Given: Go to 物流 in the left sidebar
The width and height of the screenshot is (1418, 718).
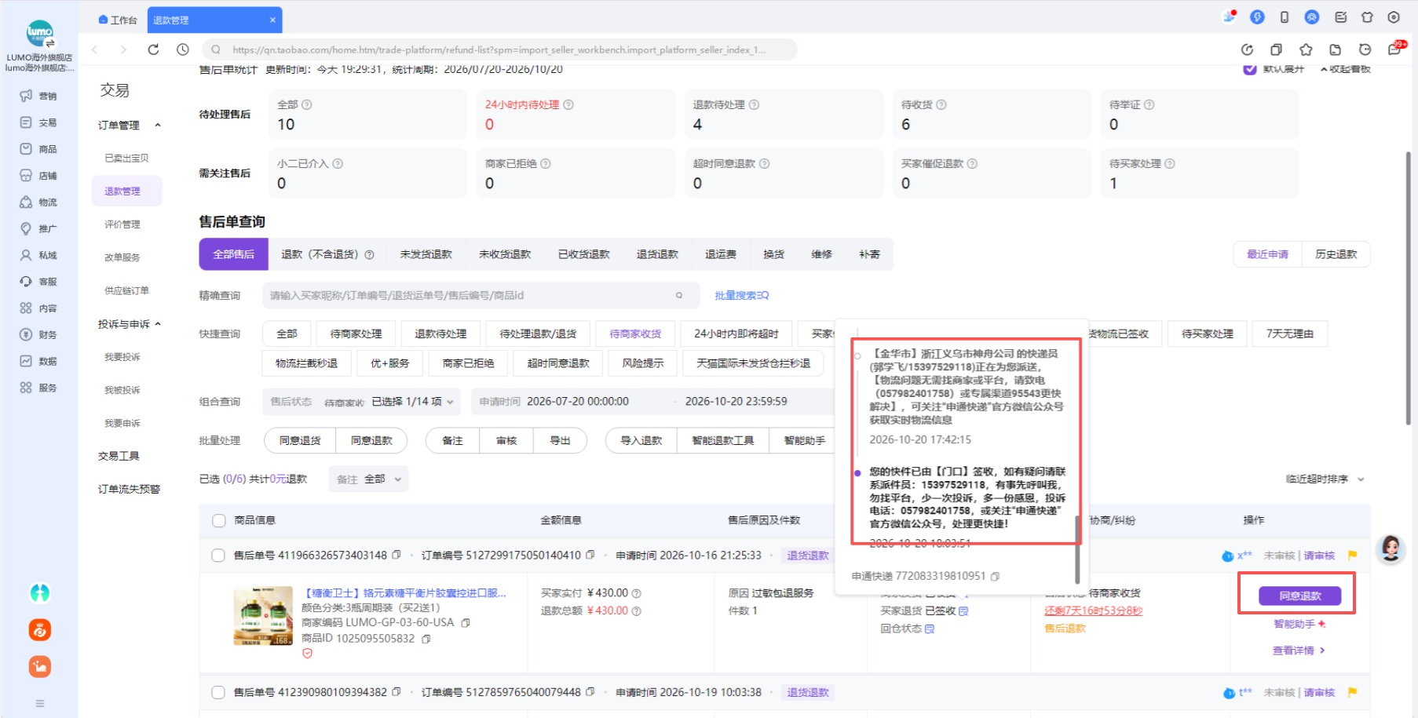Looking at the screenshot, I should (38, 202).
